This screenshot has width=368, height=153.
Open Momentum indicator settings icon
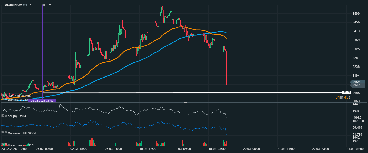pos(3,133)
